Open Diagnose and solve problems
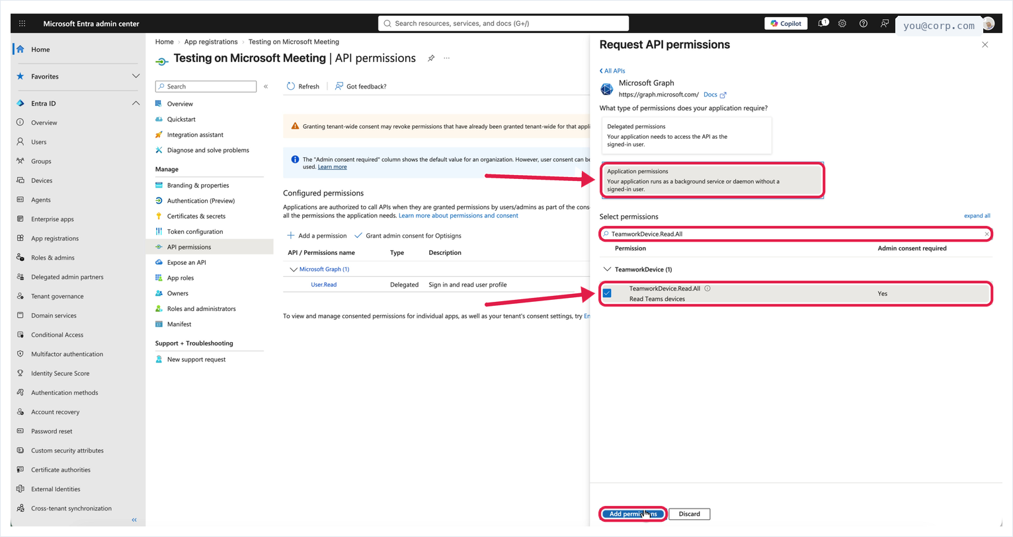This screenshot has height=537, width=1013. coord(208,151)
